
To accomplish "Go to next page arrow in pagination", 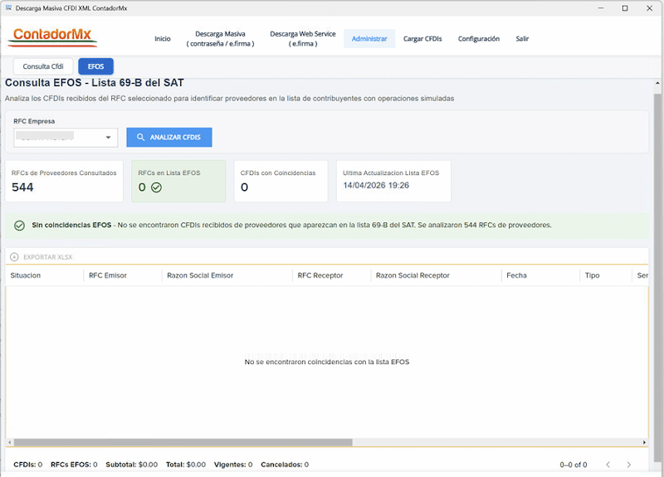I will (628, 465).
